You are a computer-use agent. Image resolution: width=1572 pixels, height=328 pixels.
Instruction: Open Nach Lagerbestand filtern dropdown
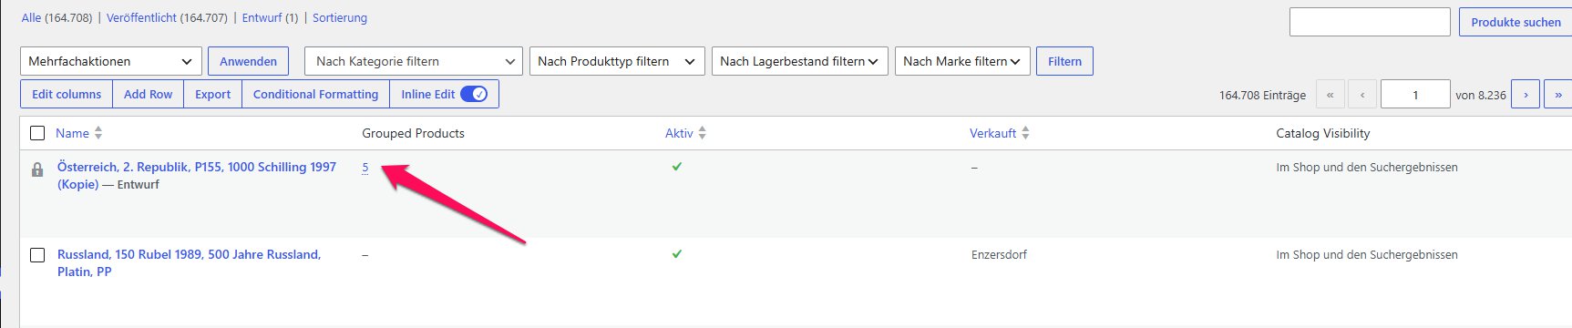800,61
